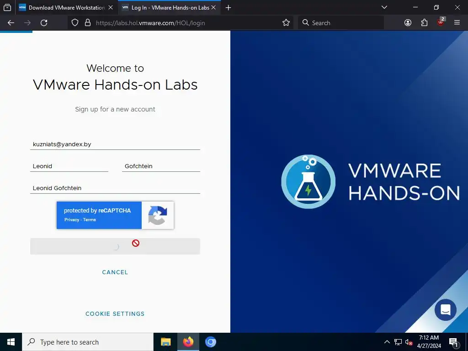Open the clock showing 7:12 AM
The width and height of the screenshot is (468, 351).
coord(429,342)
